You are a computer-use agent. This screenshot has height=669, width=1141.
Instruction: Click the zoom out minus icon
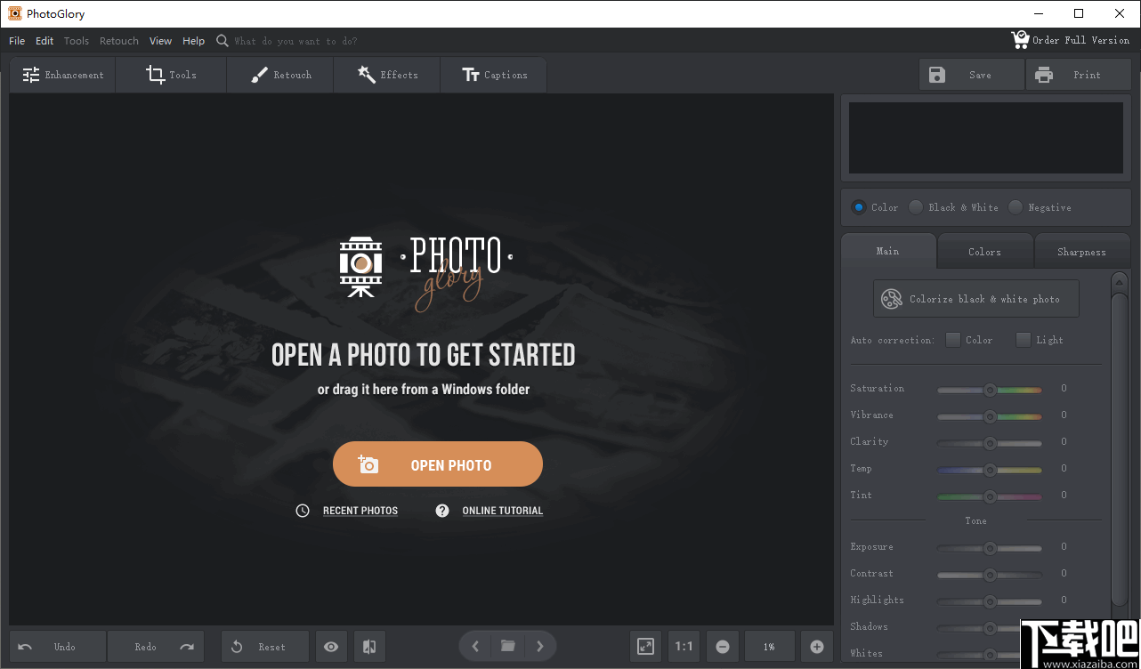(x=723, y=647)
